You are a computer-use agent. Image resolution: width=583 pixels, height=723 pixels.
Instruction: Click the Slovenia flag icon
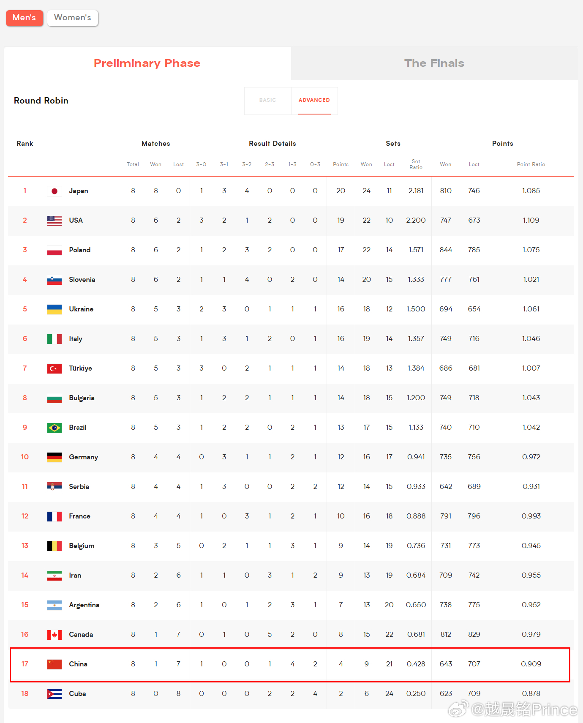54,280
